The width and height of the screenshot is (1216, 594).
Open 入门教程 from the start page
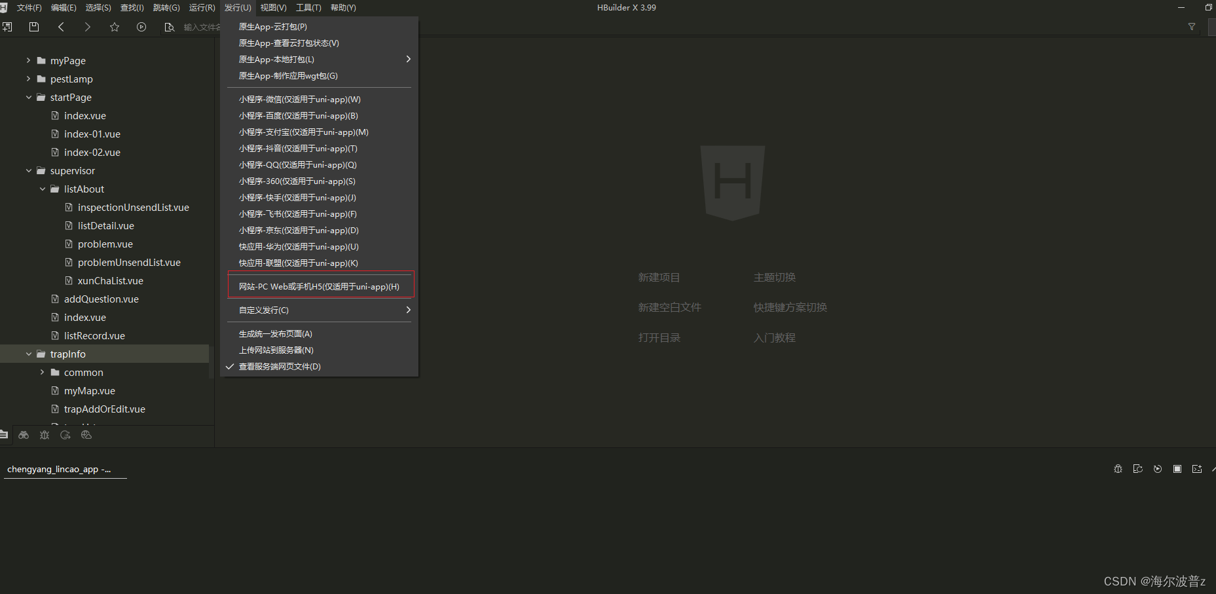point(774,337)
